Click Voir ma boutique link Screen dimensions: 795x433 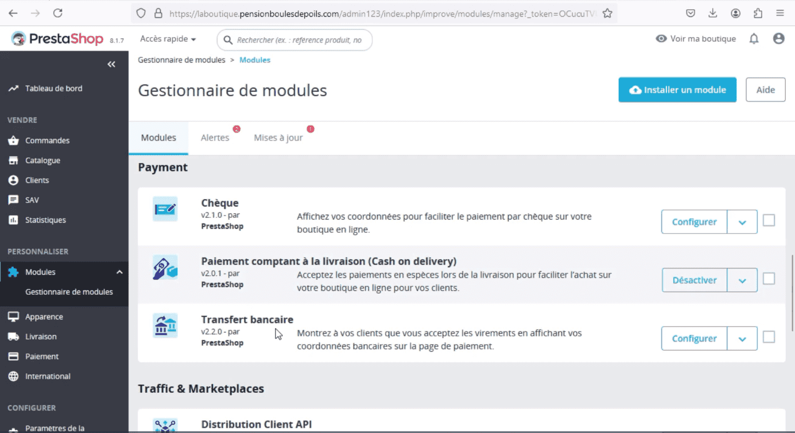point(696,38)
